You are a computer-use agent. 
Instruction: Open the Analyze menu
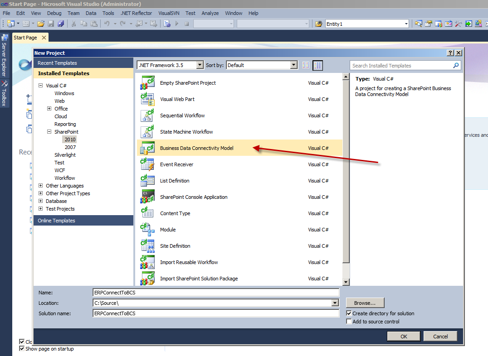click(x=210, y=13)
